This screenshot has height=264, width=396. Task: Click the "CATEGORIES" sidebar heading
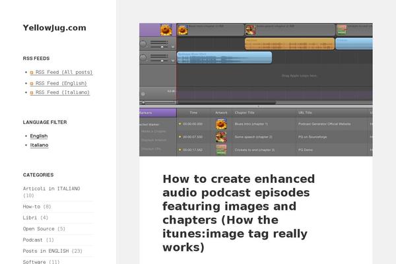tap(38, 175)
